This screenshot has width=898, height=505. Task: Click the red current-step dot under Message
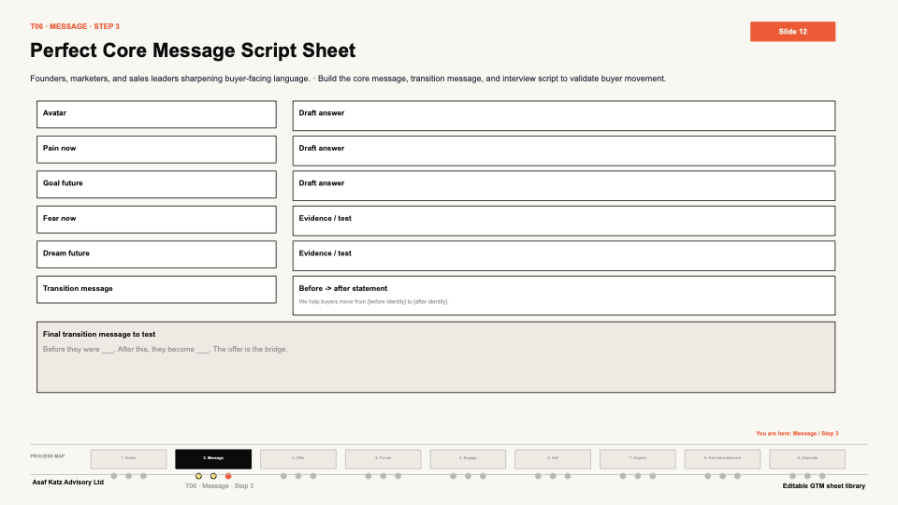pyautogui.click(x=228, y=476)
